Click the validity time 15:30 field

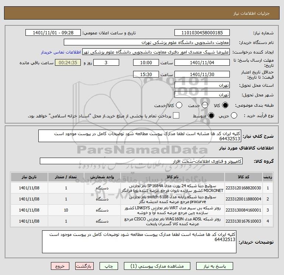click(146, 74)
